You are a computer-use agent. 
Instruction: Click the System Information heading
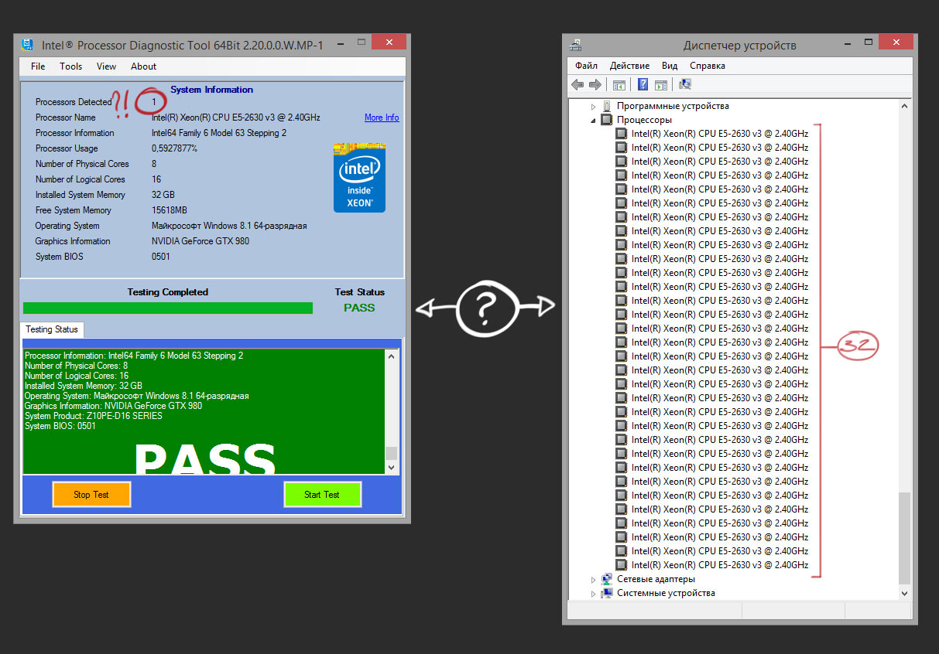(x=211, y=90)
